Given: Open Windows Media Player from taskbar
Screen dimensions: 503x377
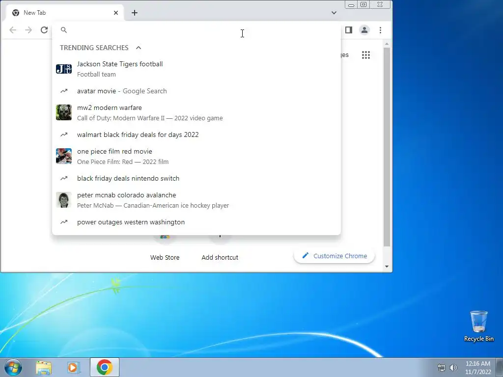Looking at the screenshot, I should click(x=73, y=368).
